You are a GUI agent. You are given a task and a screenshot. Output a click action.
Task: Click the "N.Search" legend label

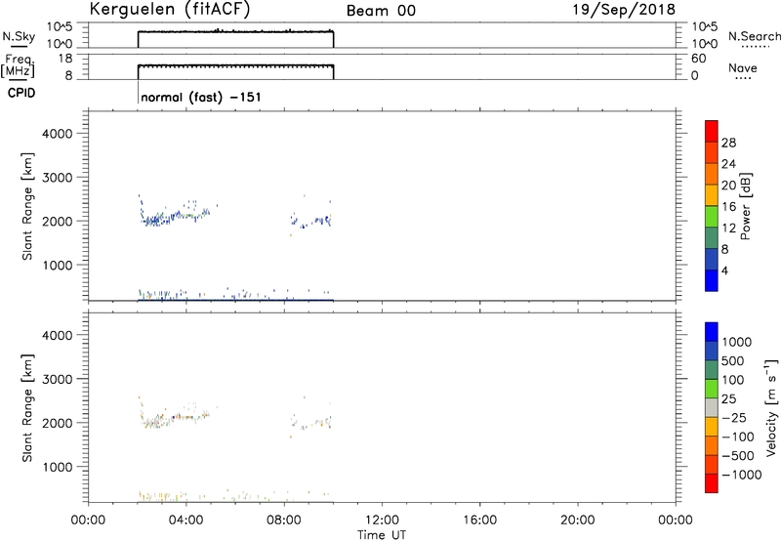click(x=754, y=36)
